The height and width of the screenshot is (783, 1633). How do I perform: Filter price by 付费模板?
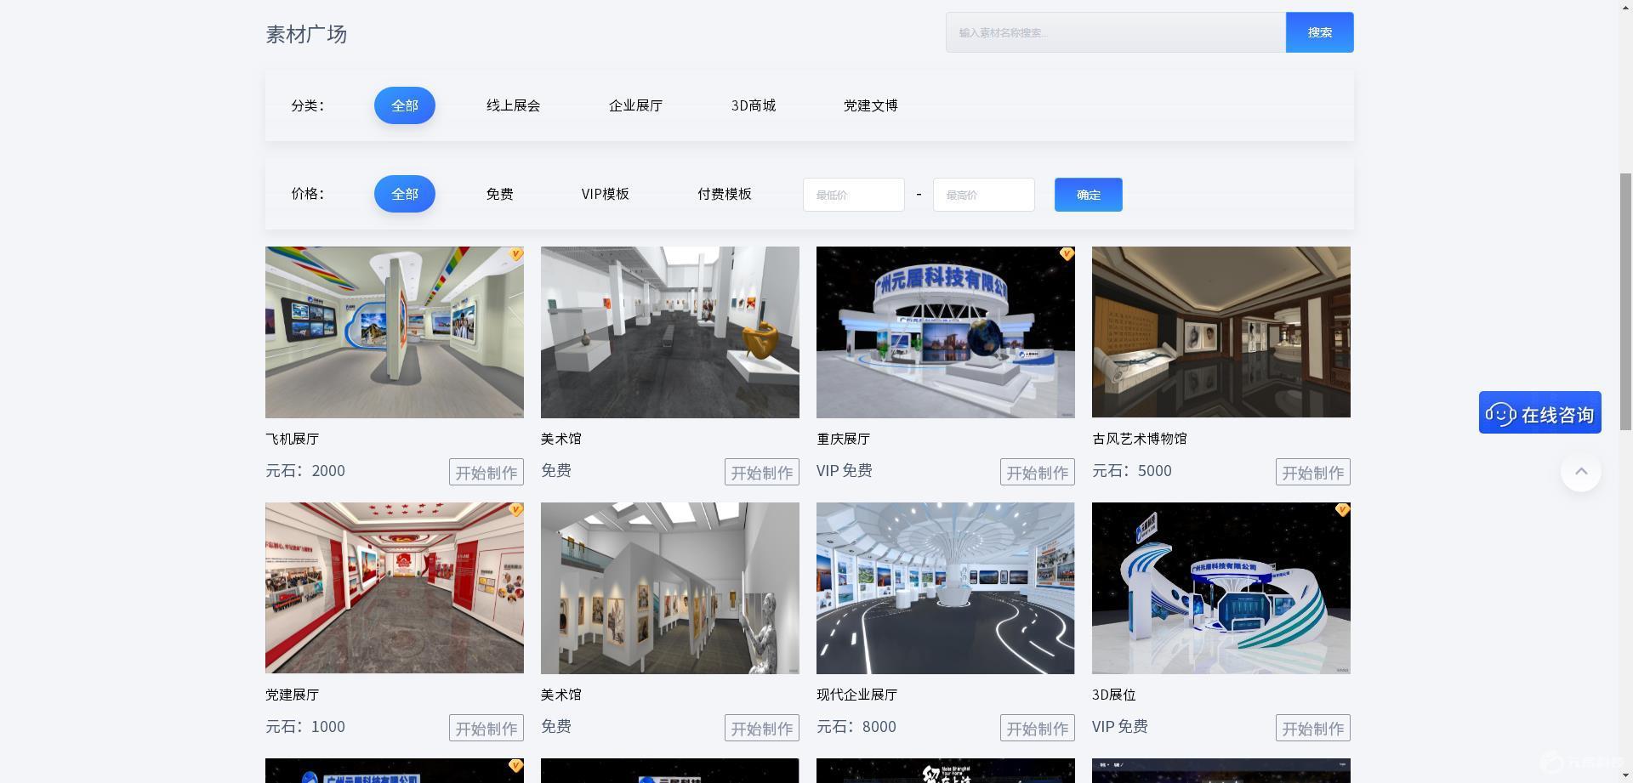point(725,194)
